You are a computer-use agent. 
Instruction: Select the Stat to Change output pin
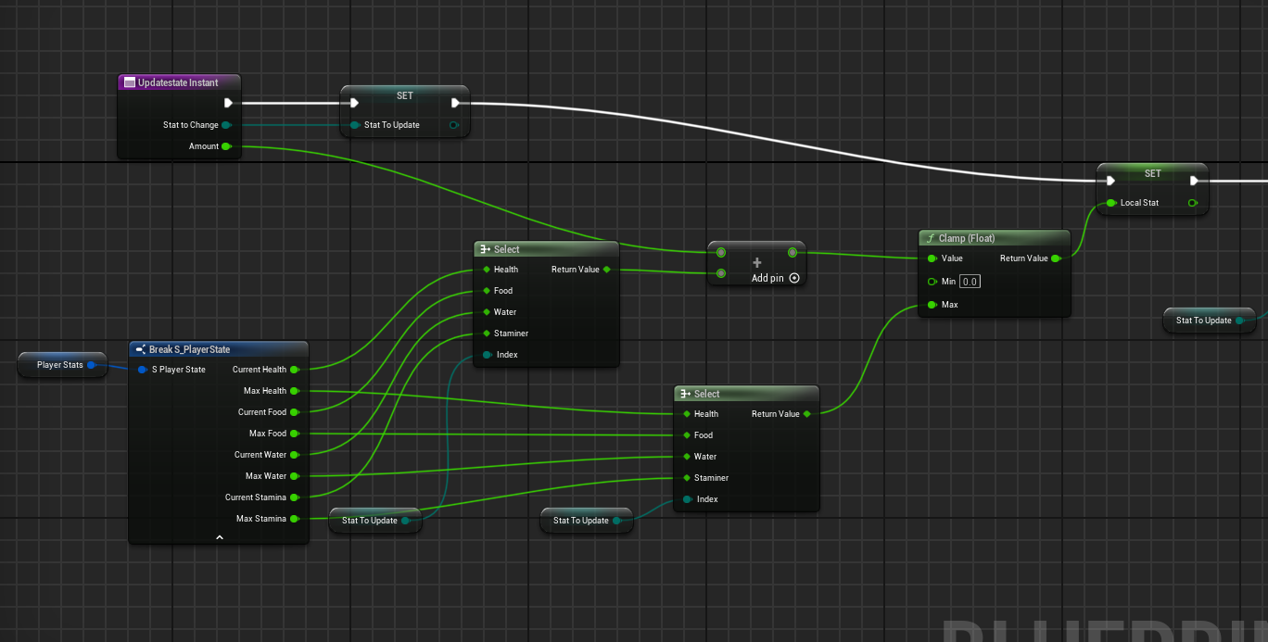tap(226, 125)
